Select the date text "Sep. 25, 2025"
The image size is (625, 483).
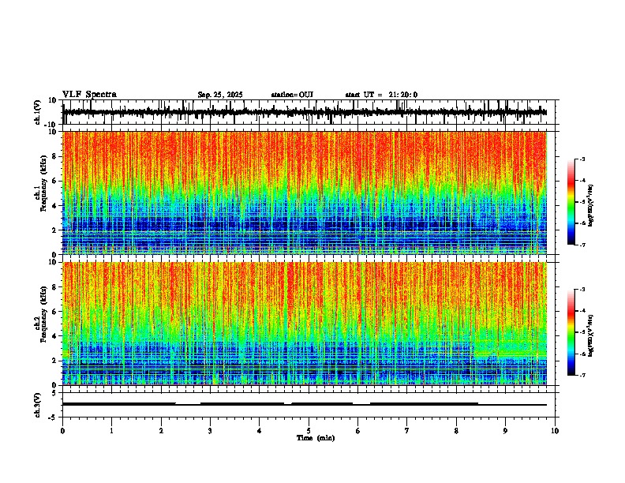click(x=220, y=95)
